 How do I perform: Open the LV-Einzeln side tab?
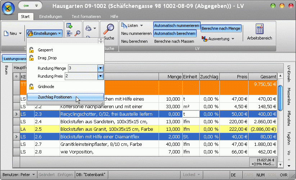(289, 74)
